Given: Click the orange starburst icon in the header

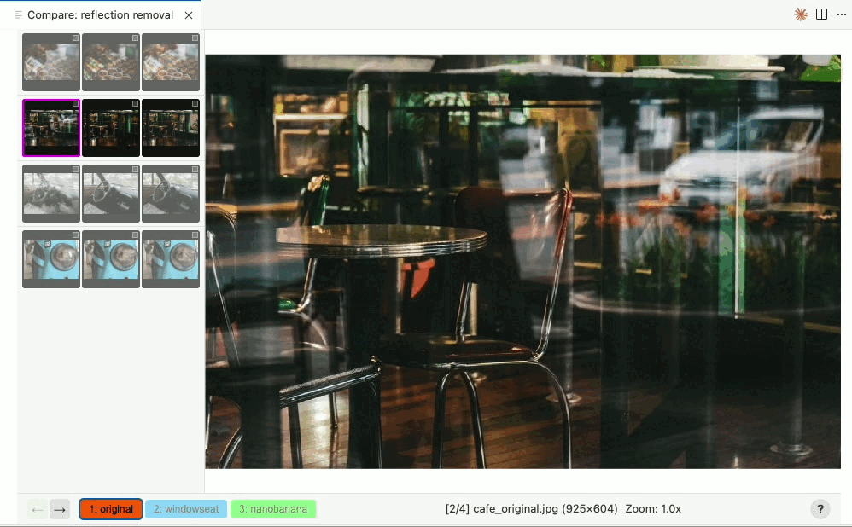Looking at the screenshot, I should tap(800, 14).
